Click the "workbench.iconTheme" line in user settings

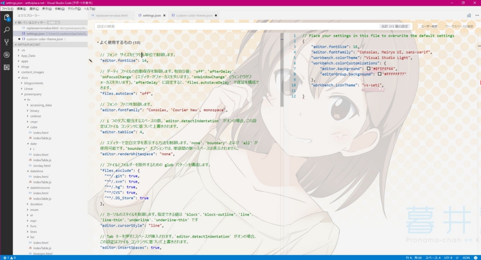click(x=347, y=85)
